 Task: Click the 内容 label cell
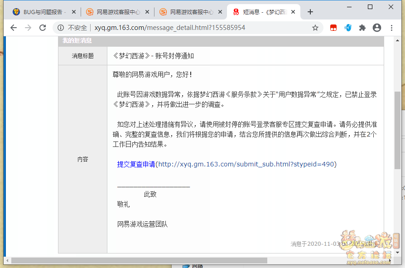(x=82, y=159)
